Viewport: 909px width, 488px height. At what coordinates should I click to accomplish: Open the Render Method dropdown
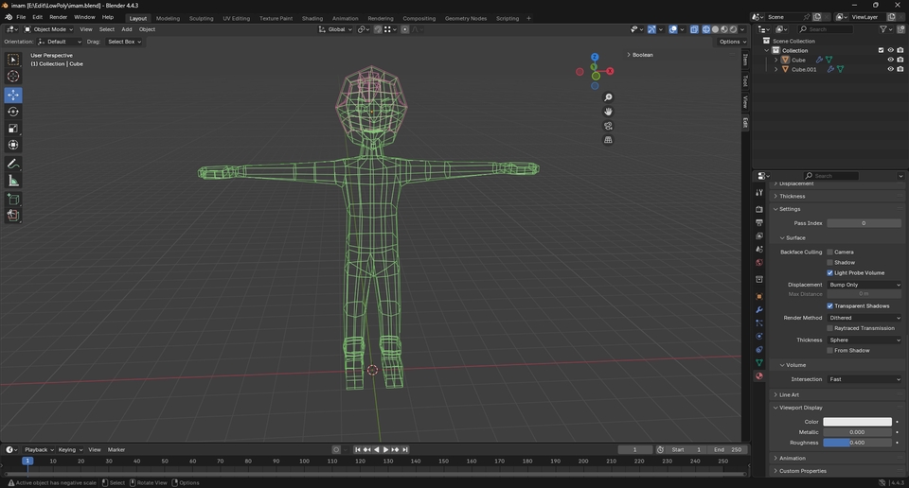(864, 318)
